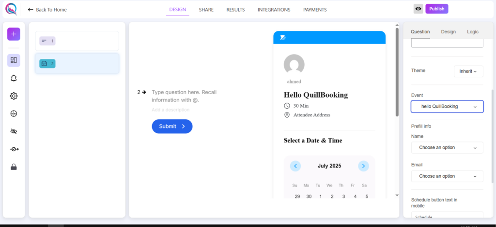Viewport: 496px width, 227px height.
Task: Click the lock sidebar icon
Action: click(x=14, y=167)
